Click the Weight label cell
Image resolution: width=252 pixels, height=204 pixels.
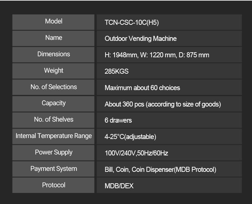tap(54, 71)
